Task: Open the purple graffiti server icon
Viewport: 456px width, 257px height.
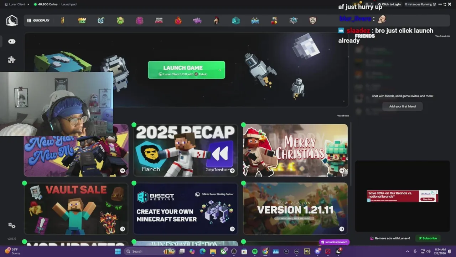Action: (x=197, y=20)
